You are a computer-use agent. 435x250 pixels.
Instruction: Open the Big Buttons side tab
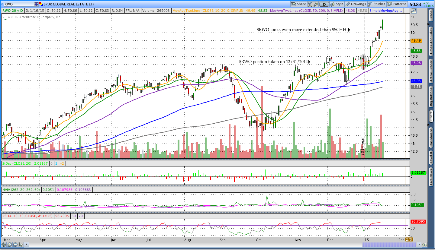[x=431, y=97]
